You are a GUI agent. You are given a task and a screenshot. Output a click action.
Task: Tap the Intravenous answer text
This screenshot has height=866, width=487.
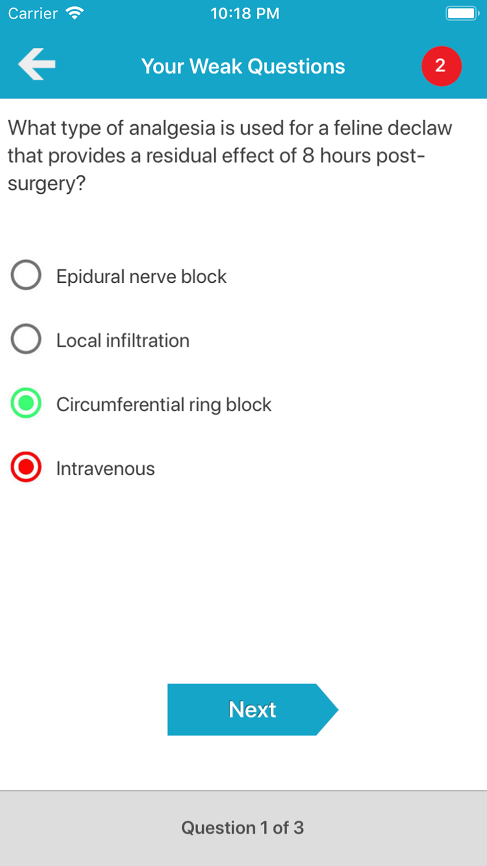(105, 469)
